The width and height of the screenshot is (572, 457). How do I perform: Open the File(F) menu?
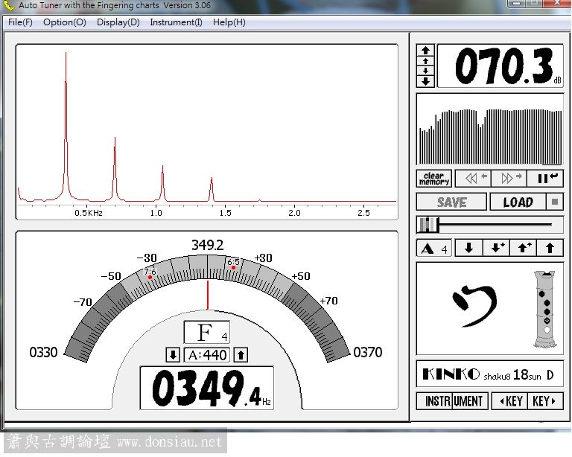20,22
